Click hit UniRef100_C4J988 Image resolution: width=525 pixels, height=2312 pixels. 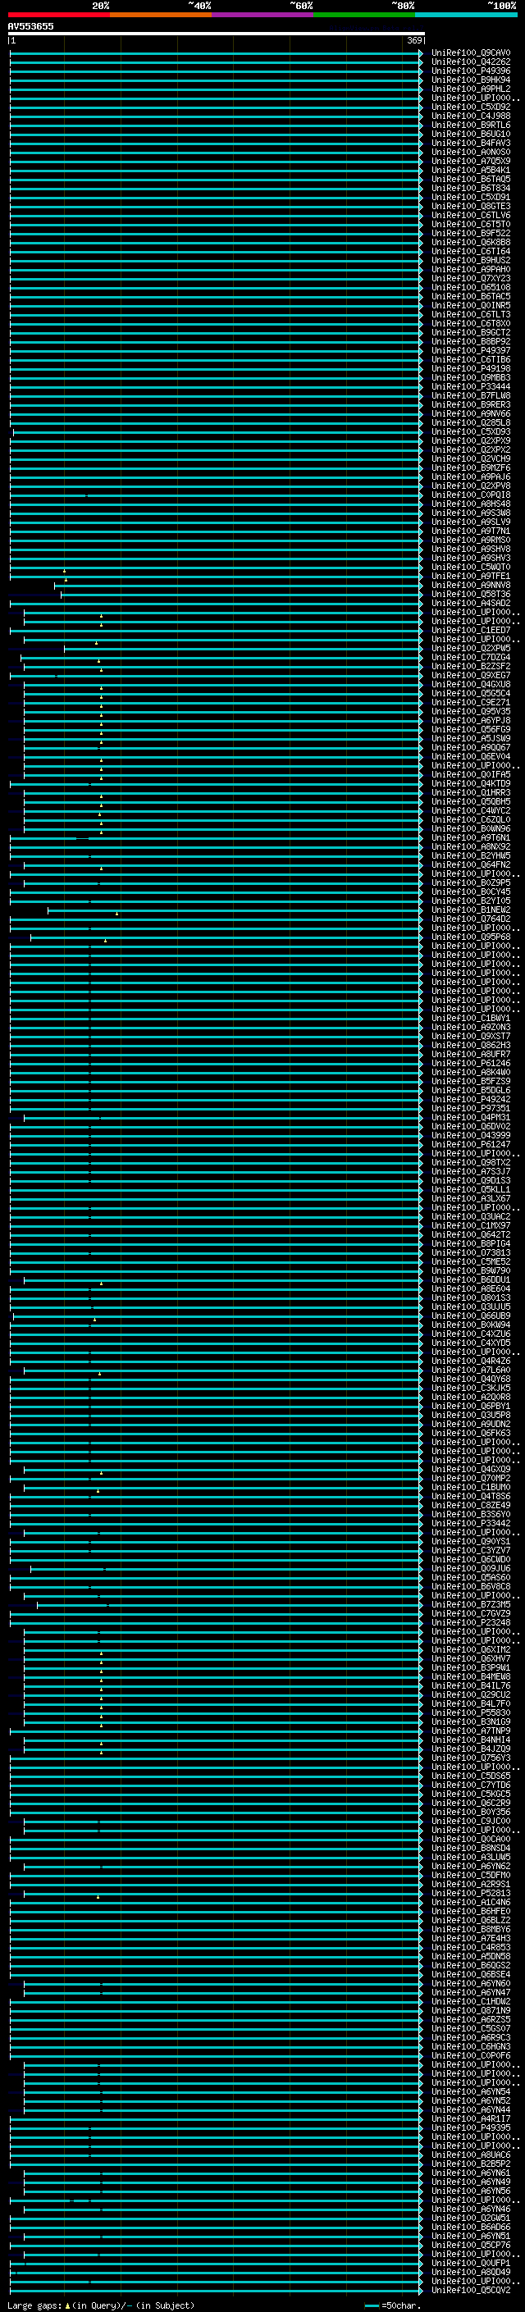[x=471, y=116]
